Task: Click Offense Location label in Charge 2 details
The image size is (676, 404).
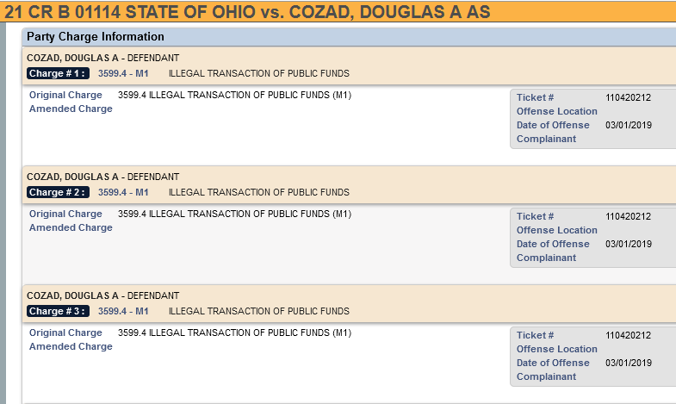Action: click(556, 230)
